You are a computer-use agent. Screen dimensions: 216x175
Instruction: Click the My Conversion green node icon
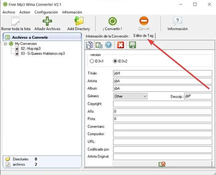[11, 44]
